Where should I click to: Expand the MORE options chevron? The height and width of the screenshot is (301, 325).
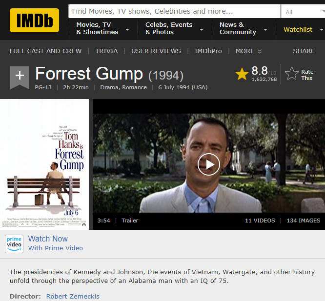[x=259, y=51]
